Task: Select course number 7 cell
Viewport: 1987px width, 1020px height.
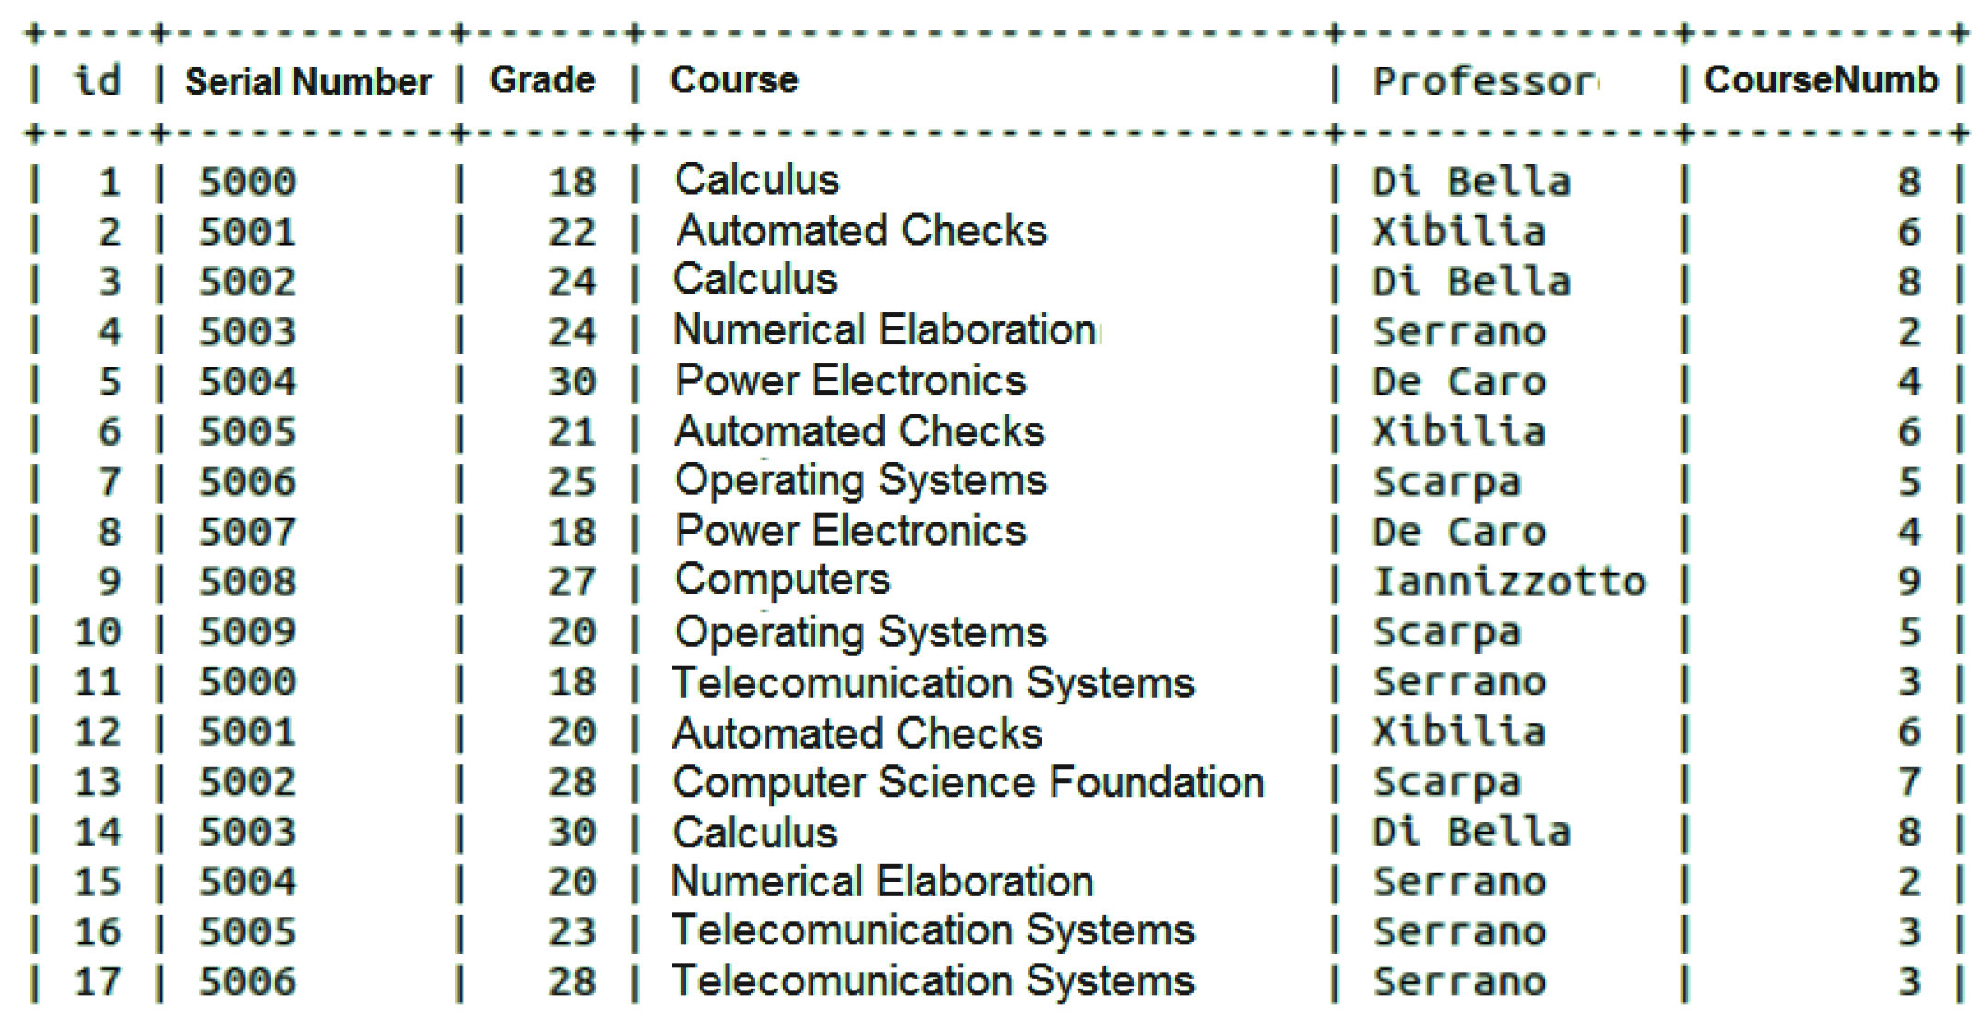Action: tap(1909, 782)
